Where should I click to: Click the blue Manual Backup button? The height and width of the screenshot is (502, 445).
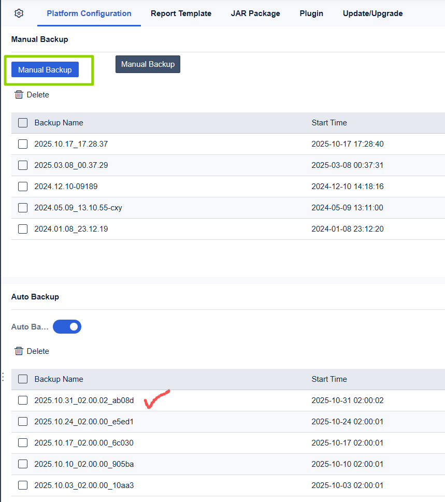[45, 69]
